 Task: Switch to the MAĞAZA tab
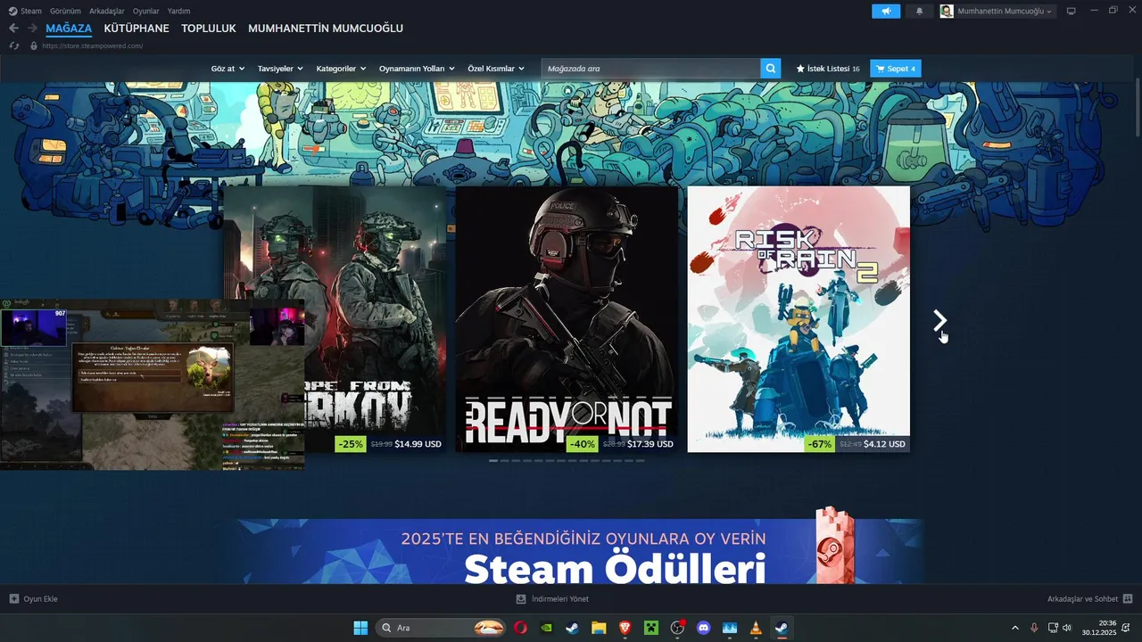(x=69, y=29)
